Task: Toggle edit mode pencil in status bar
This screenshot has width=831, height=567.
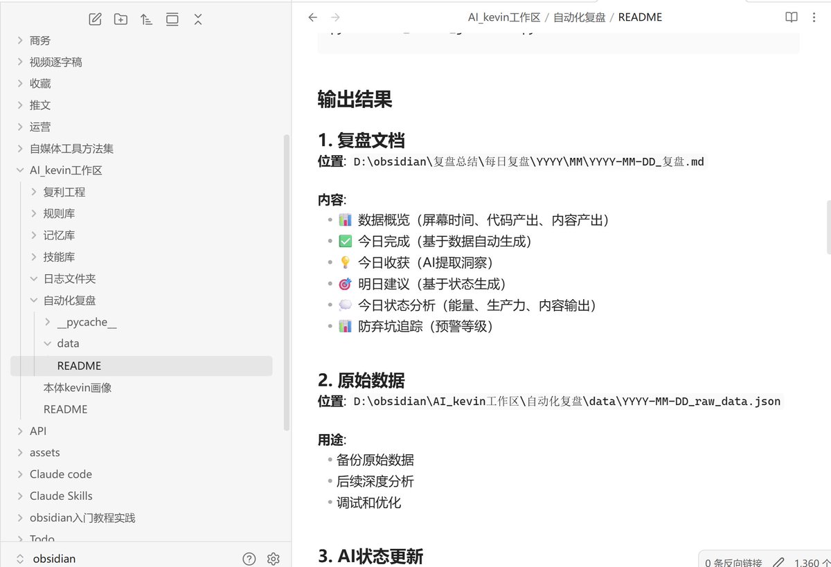Action: [778, 561]
